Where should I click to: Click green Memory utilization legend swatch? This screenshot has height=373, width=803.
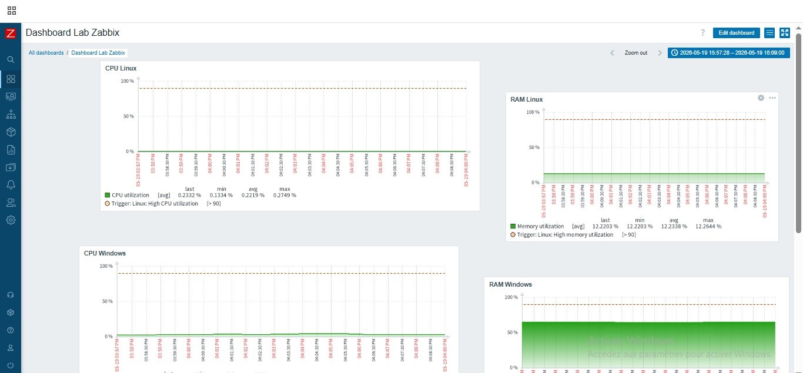pyautogui.click(x=513, y=226)
